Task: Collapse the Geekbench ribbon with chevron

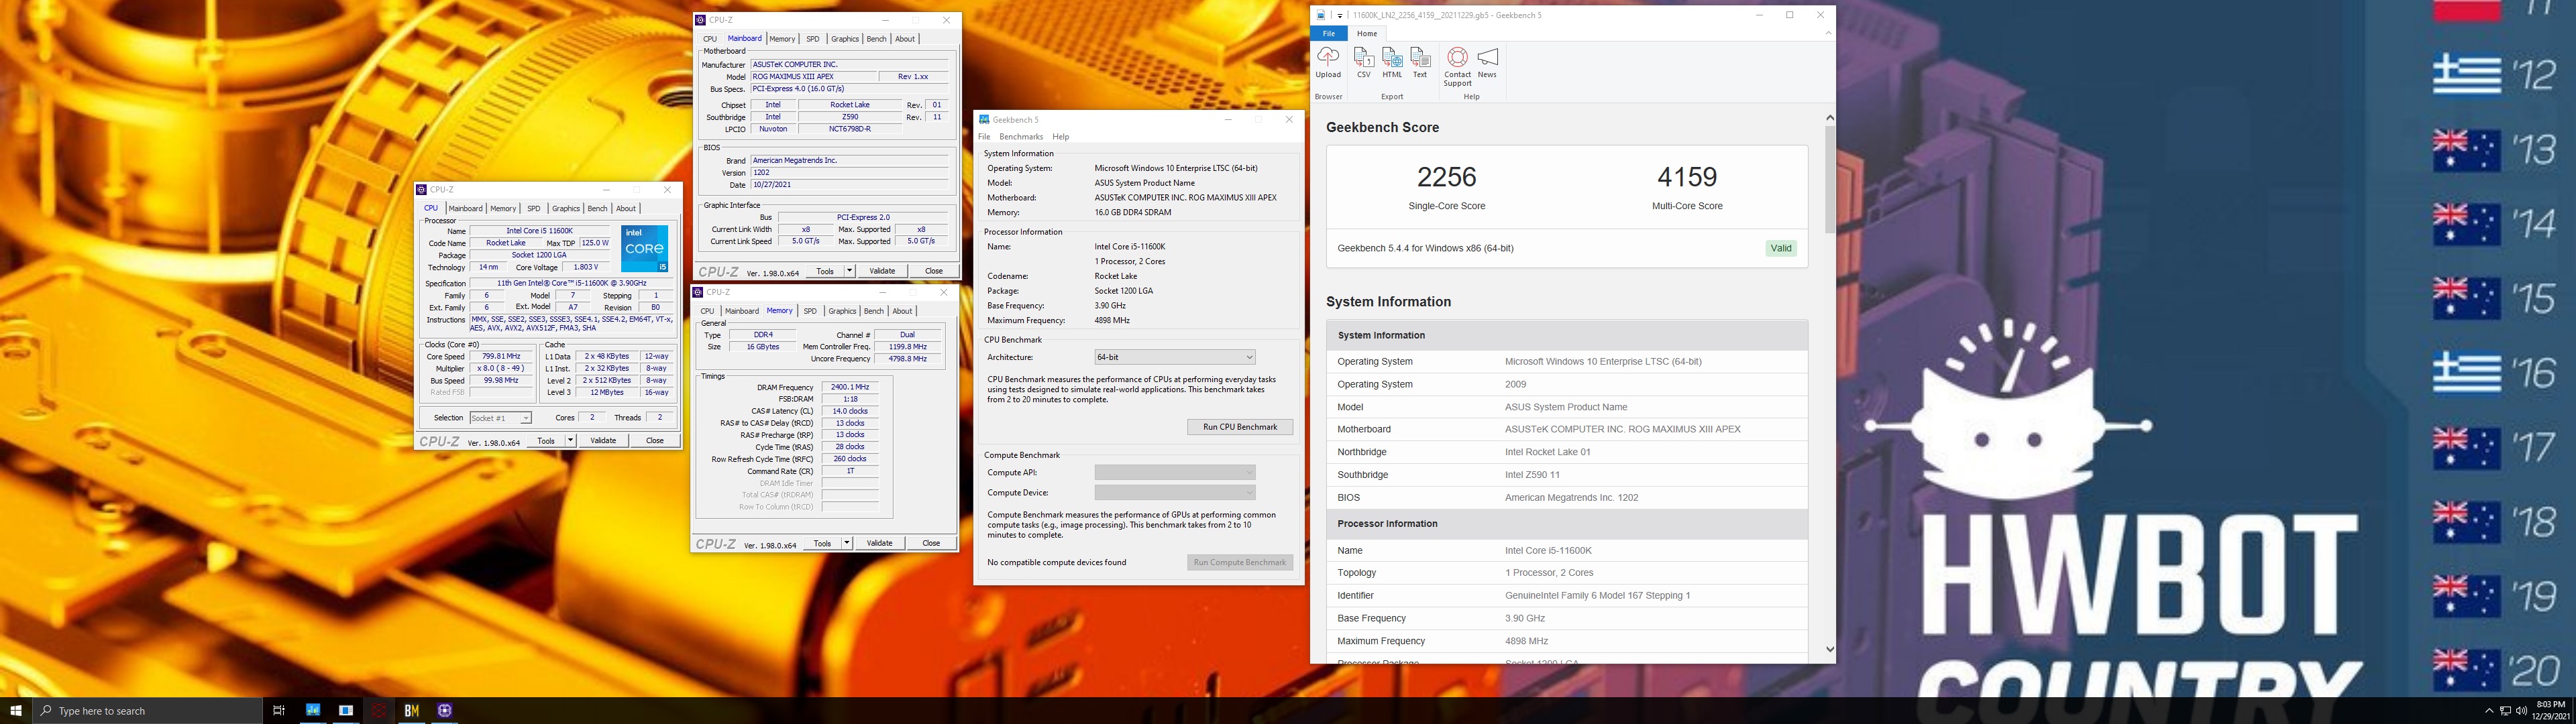Action: click(1828, 33)
